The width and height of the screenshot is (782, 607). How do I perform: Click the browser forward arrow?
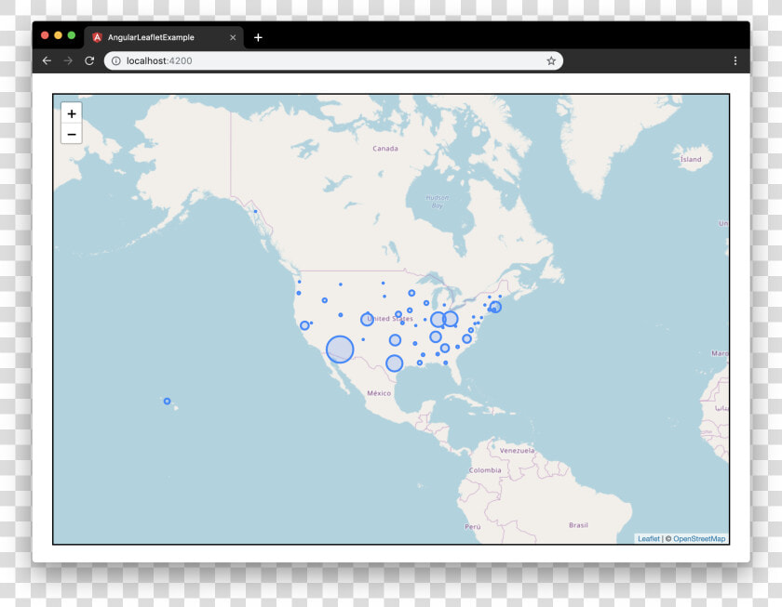tap(68, 60)
